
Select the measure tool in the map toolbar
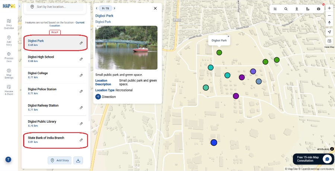308,9
